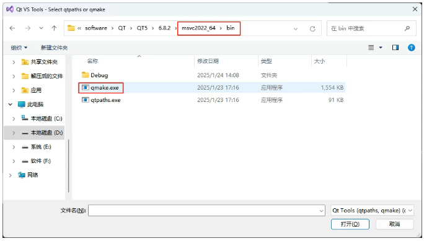Image resolution: width=424 pixels, height=241 pixels.
Task: Click the back navigation arrow
Action: pos(12,28)
